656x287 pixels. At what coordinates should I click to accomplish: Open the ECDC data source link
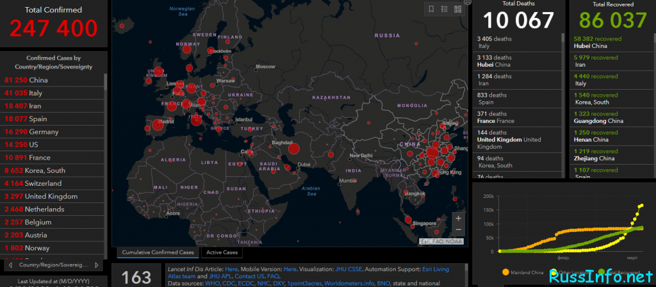coord(247,284)
